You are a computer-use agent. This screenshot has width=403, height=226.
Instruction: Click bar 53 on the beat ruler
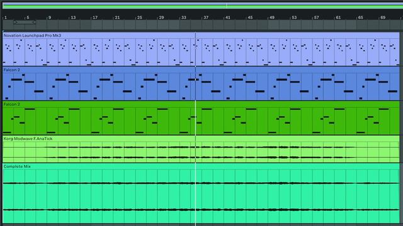tap(295, 18)
